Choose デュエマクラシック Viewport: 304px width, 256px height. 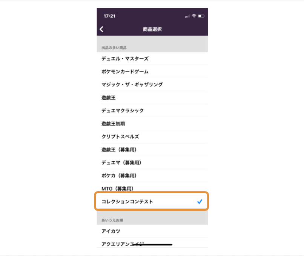click(152, 111)
